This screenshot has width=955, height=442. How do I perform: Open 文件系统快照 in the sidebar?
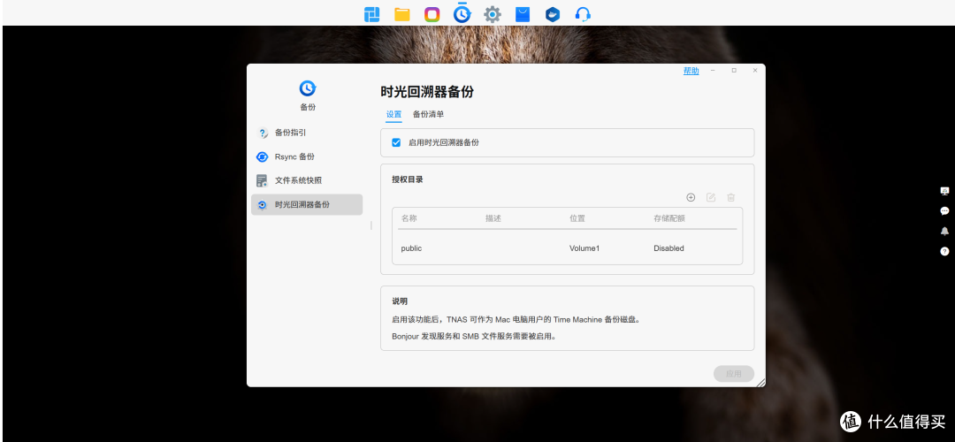[x=307, y=180]
